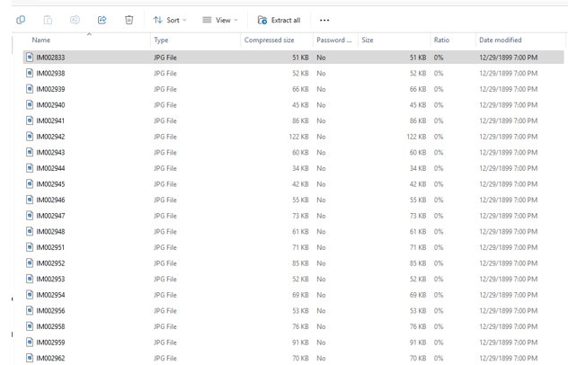The height and width of the screenshot is (365, 568).
Task: Sort by the Date modified column header
Action: click(500, 40)
